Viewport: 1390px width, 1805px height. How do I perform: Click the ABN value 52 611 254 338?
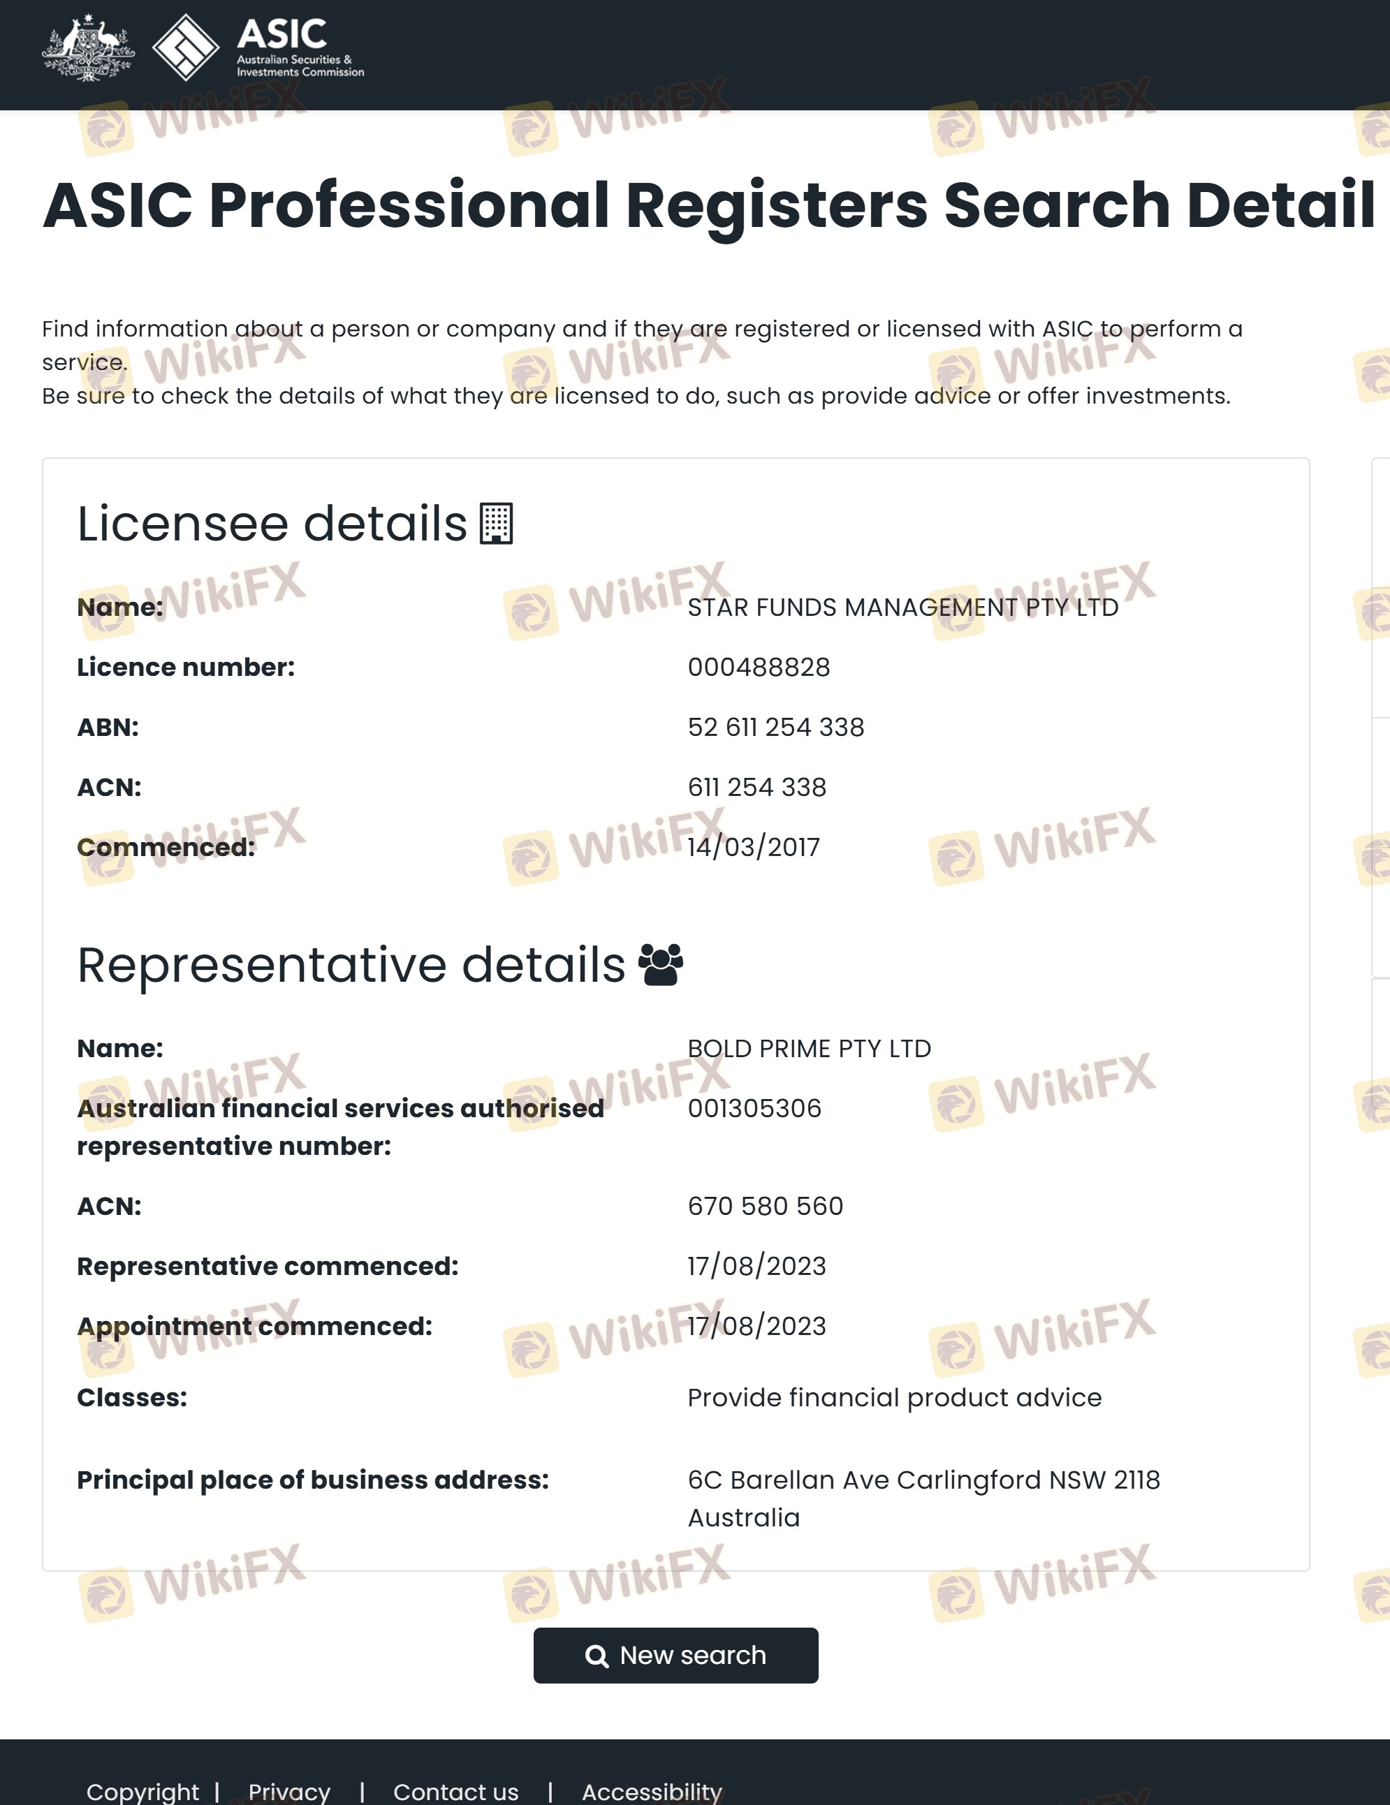[775, 728]
